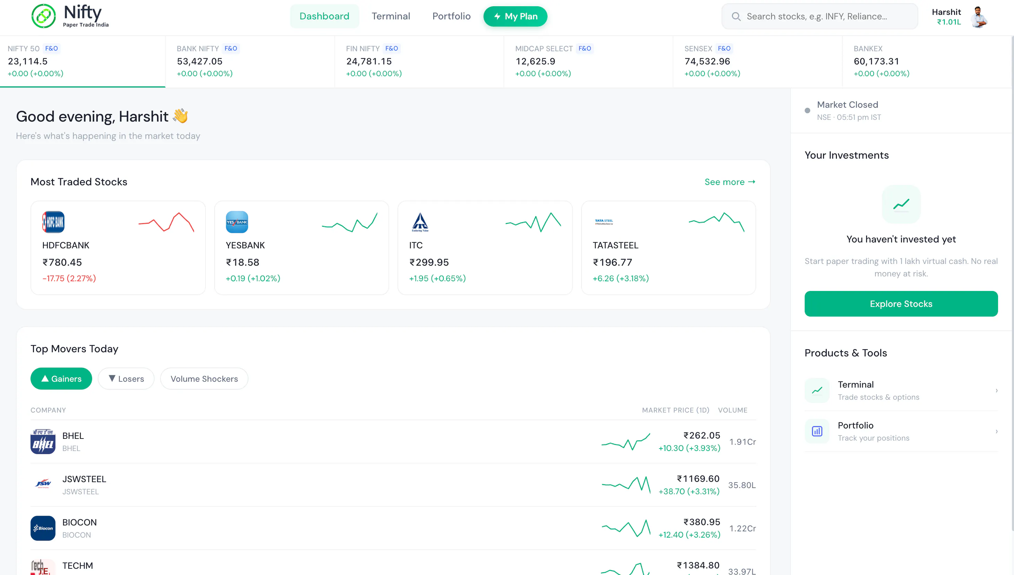Viewport: 1014px width, 575px height.
Task: Click the Terminal chart icon in Products & Tools
Action: click(x=817, y=390)
